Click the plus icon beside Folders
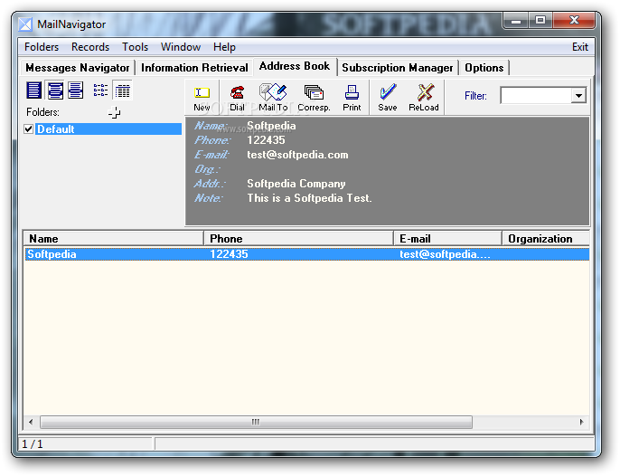This screenshot has height=476, width=620. pyautogui.click(x=114, y=113)
